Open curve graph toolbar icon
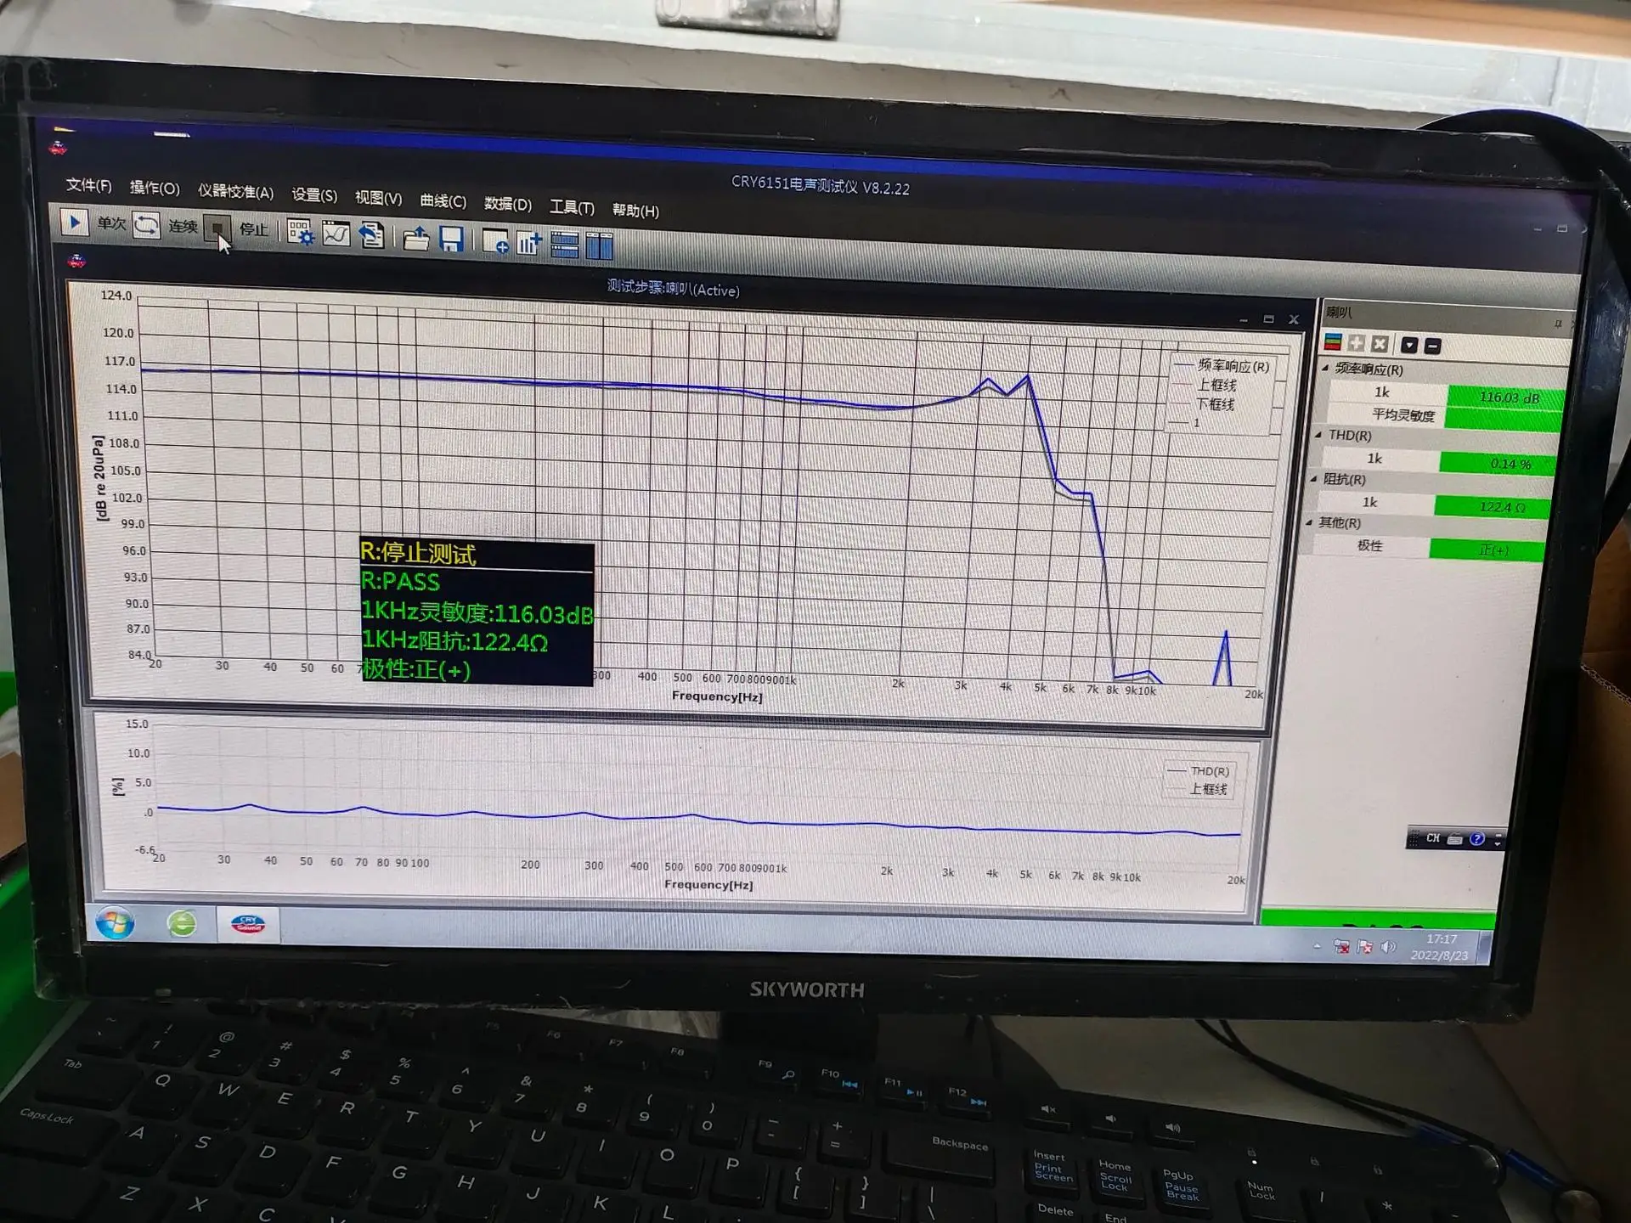 tap(336, 235)
